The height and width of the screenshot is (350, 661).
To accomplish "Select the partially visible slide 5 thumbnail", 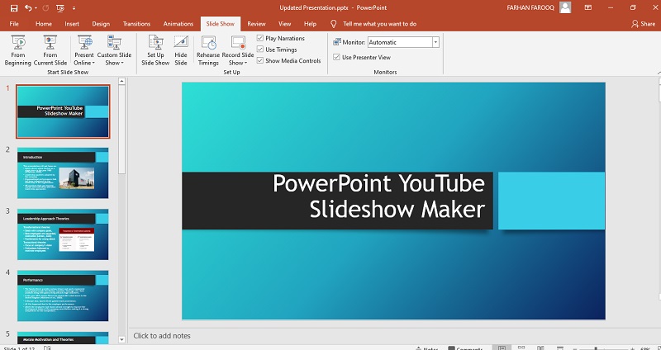I will point(63,338).
